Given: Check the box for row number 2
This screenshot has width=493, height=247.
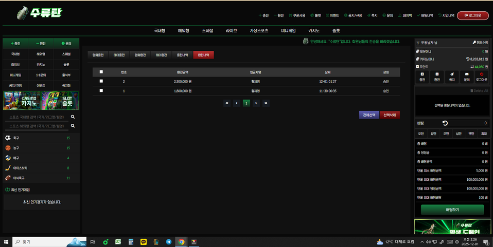Looking at the screenshot, I should pyautogui.click(x=101, y=81).
